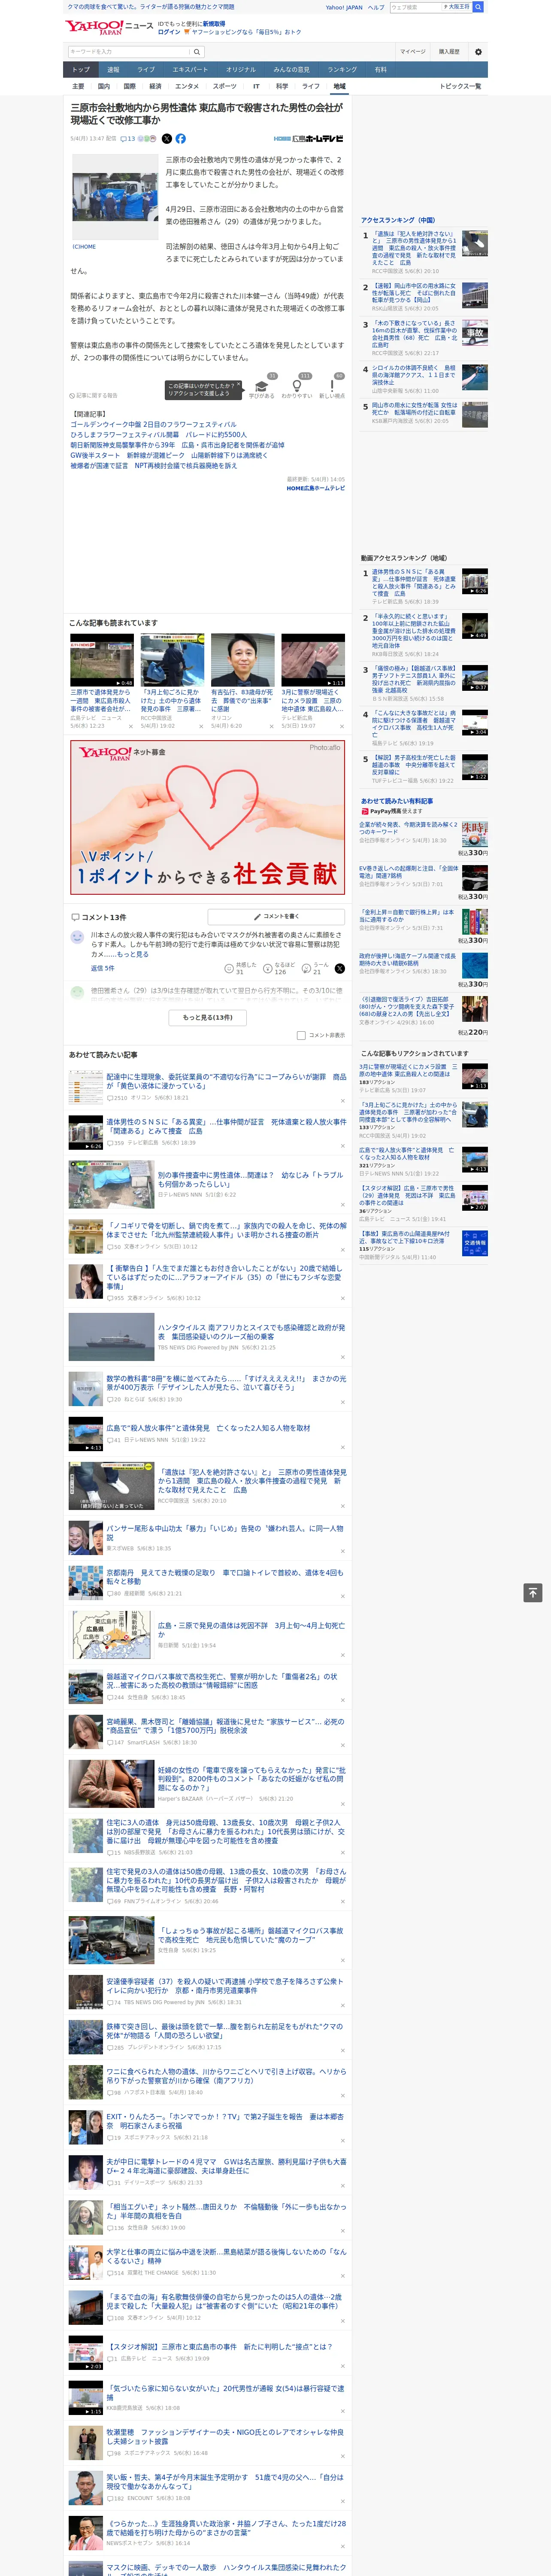Image resolution: width=551 pixels, height=2576 pixels.
Task: Click the マイページ link
Action: click(413, 52)
